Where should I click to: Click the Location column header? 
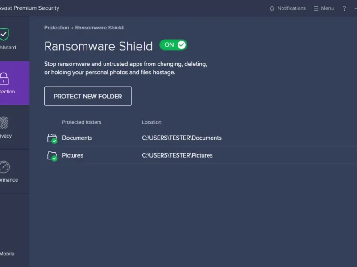[x=151, y=122]
